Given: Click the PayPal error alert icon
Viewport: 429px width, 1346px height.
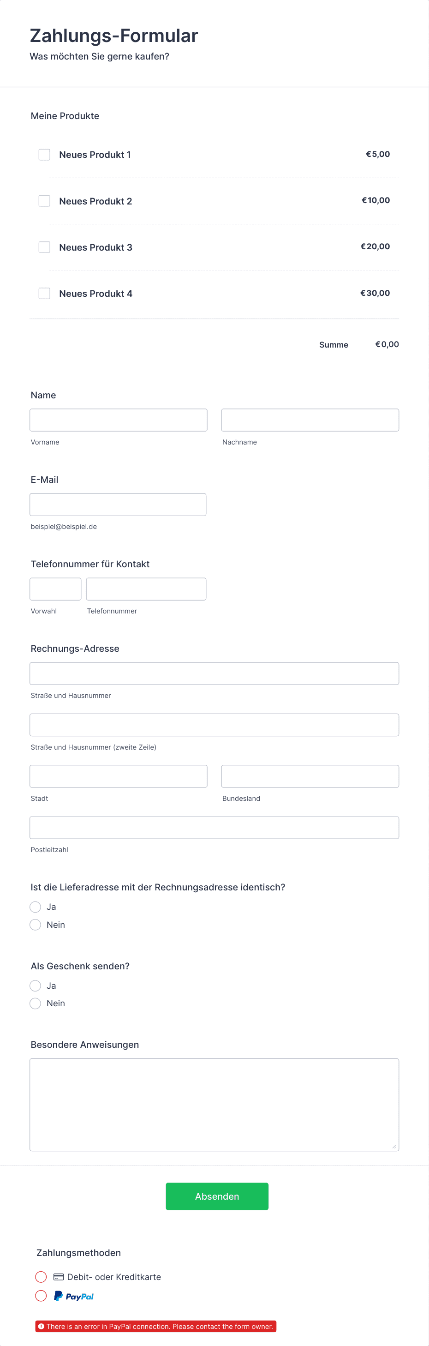Looking at the screenshot, I should click(x=41, y=1326).
